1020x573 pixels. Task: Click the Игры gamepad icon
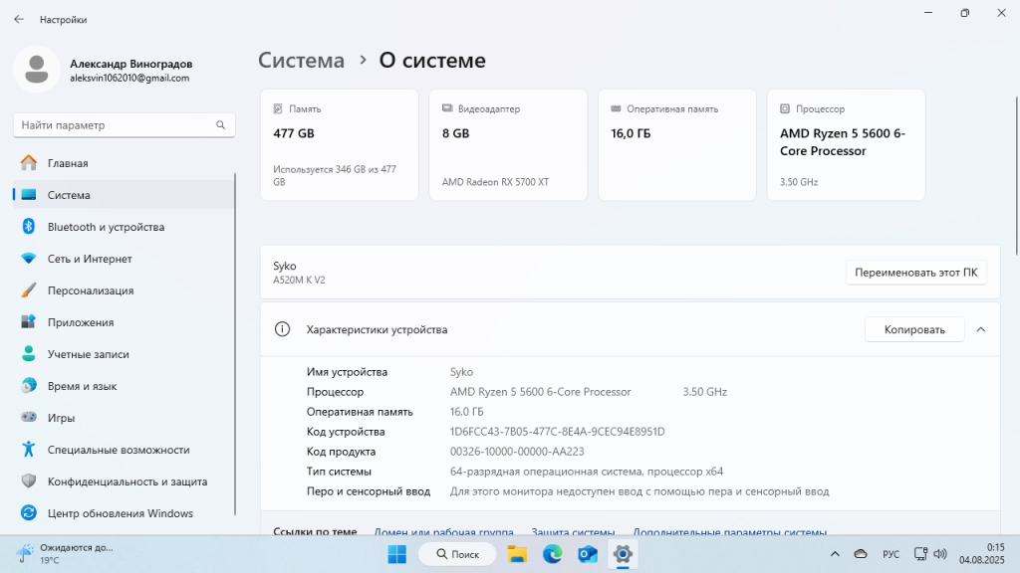29,417
